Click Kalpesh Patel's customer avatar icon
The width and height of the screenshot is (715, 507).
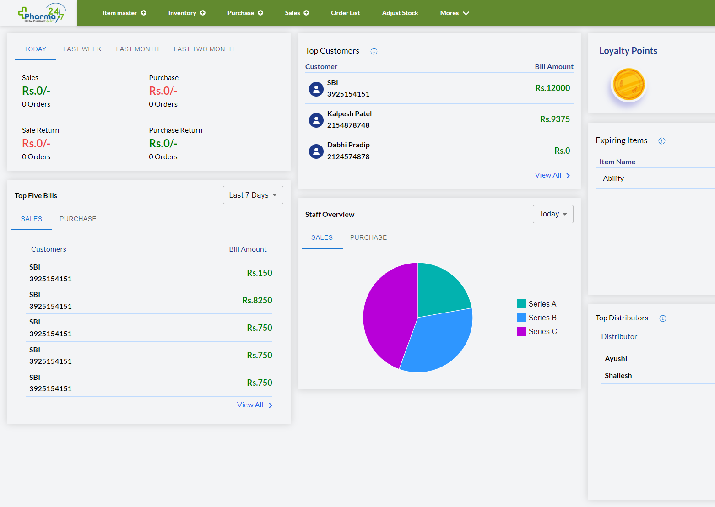tap(316, 120)
